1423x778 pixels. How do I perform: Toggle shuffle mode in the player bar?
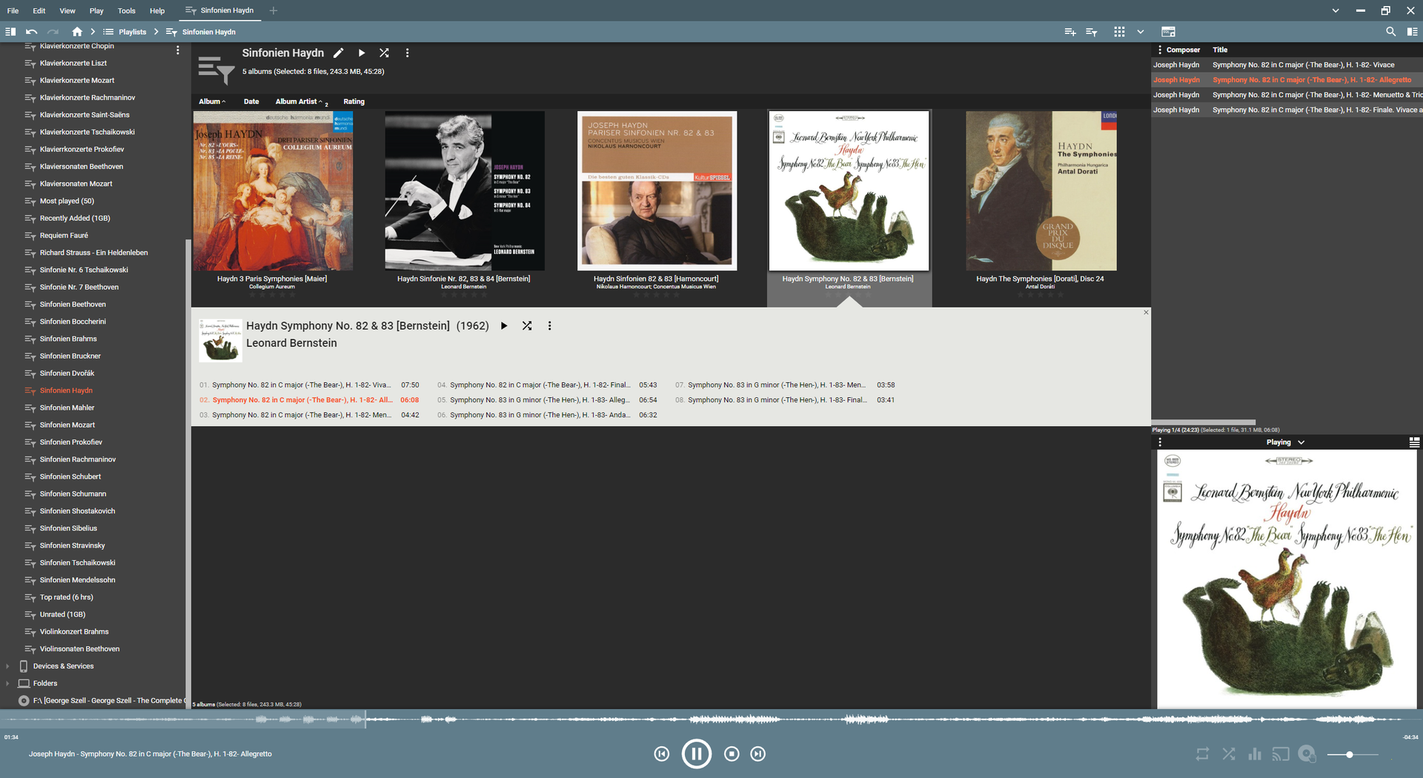point(1229,754)
